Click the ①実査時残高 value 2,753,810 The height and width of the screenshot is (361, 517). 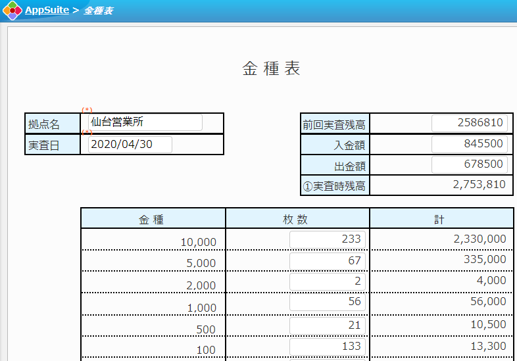479,185
